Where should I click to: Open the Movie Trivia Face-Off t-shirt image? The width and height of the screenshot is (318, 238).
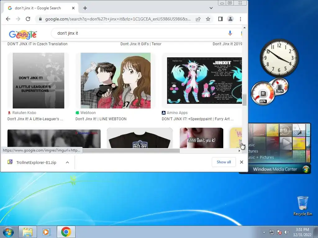140,138
